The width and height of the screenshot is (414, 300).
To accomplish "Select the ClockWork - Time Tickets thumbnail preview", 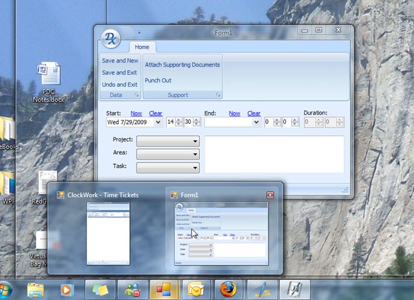I will tap(108, 234).
